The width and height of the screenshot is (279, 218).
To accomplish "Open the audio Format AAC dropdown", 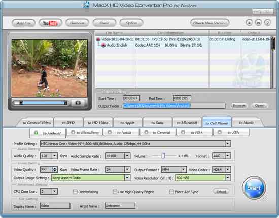I will (228, 156).
